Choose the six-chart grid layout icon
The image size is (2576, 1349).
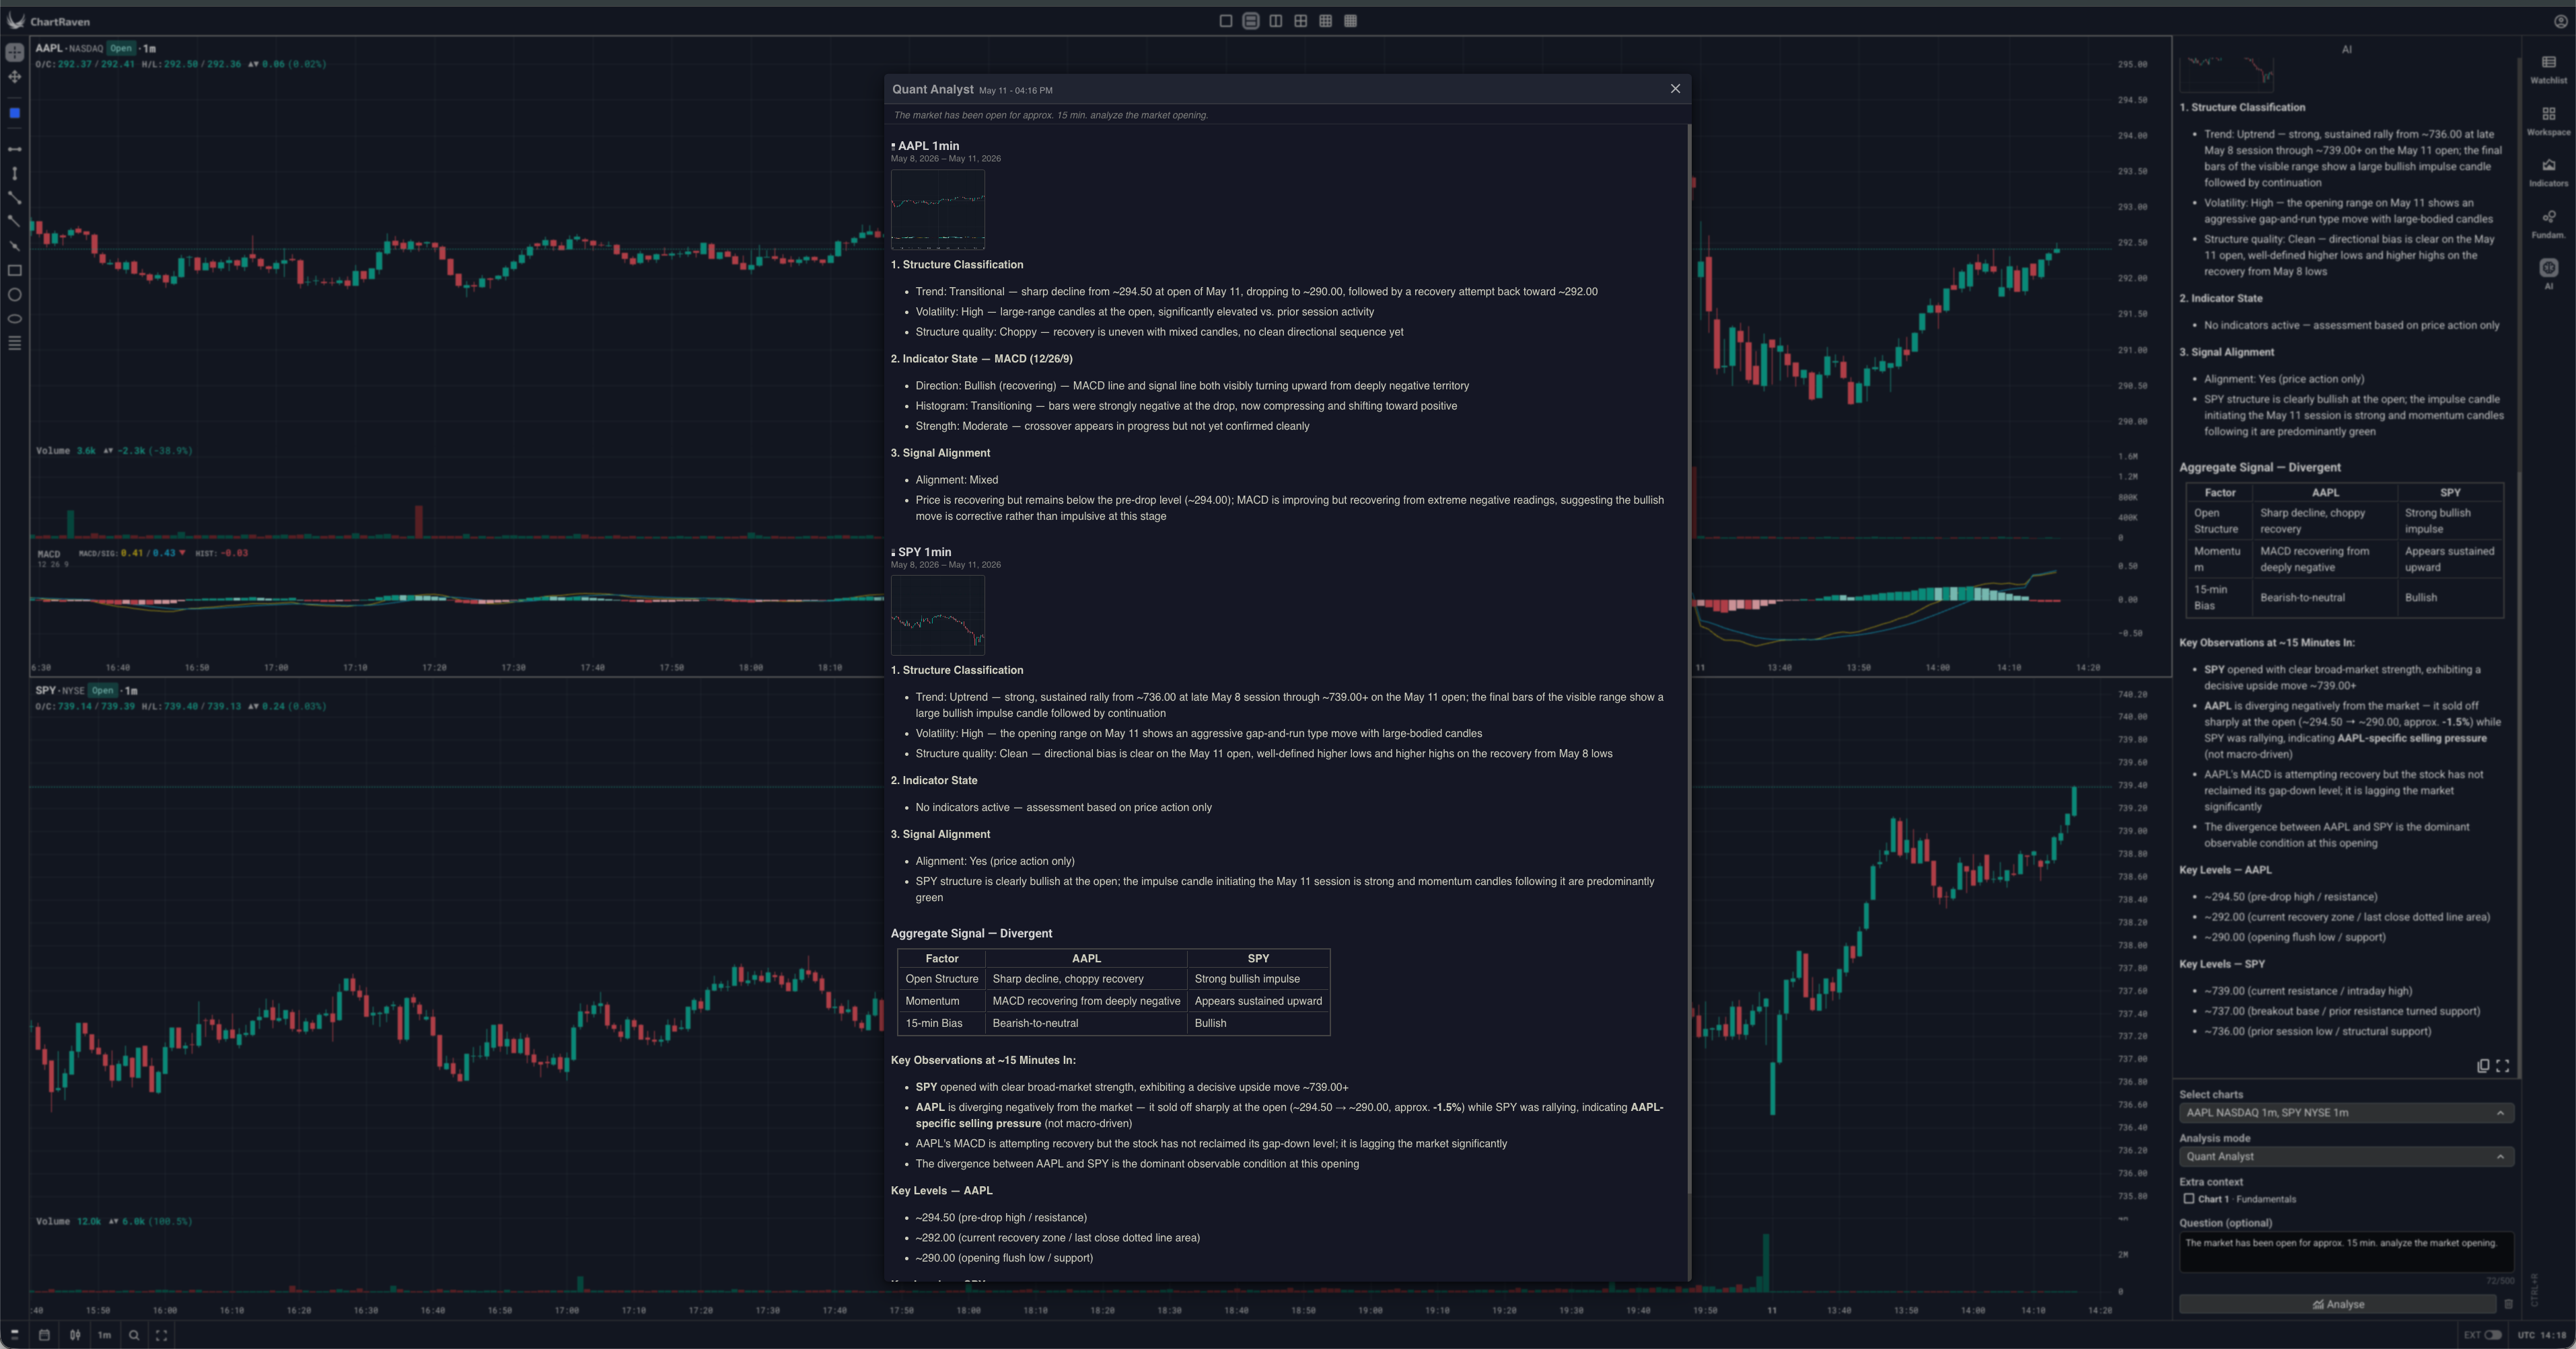(1326, 21)
